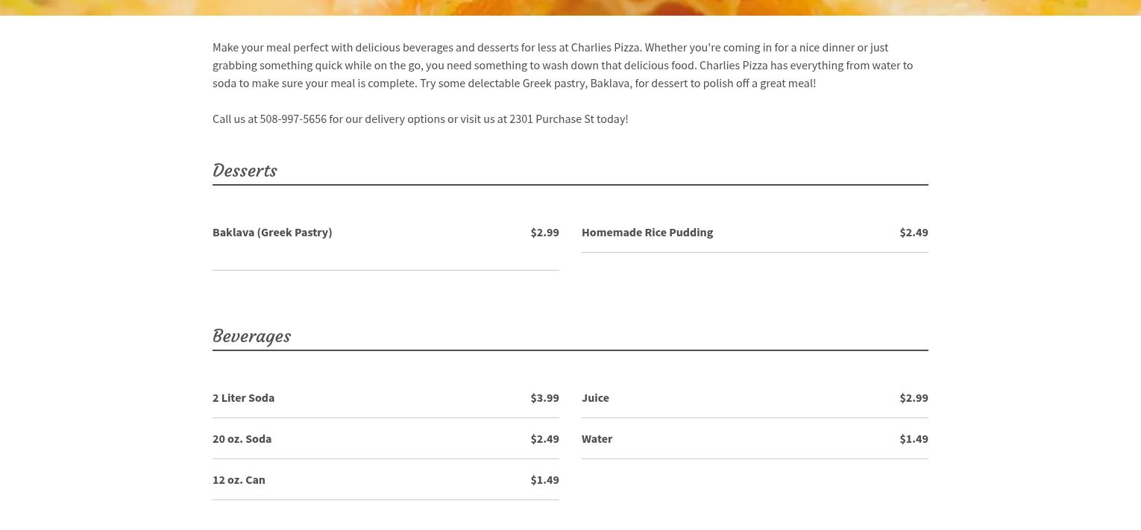
Task: Select the Juice beverage item
Action: [595, 398]
